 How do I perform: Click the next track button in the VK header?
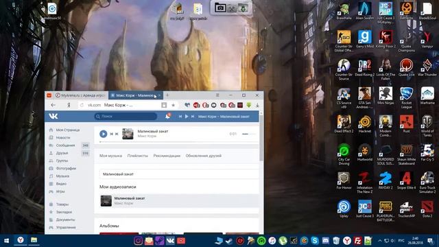pyautogui.click(x=193, y=116)
